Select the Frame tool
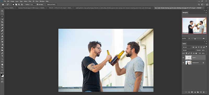Screen dimensions: 209x95 2,25
